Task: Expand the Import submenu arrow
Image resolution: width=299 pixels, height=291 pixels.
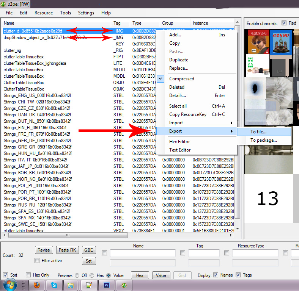Action: tap(231, 123)
